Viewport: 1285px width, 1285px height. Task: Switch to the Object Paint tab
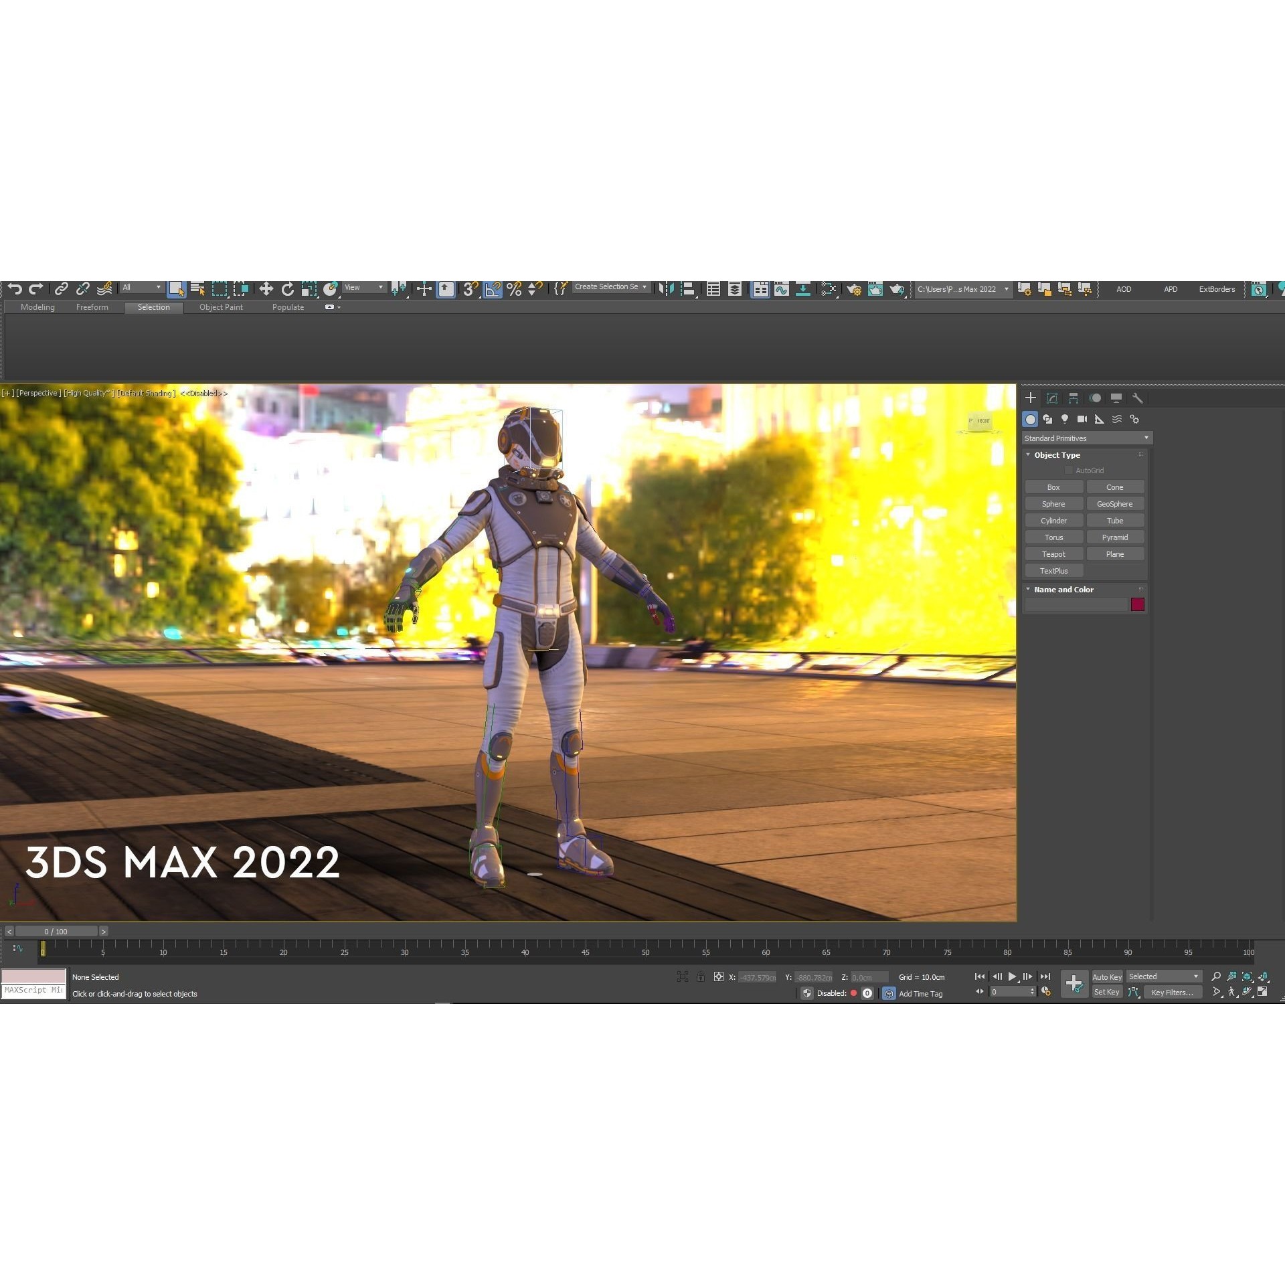click(221, 307)
